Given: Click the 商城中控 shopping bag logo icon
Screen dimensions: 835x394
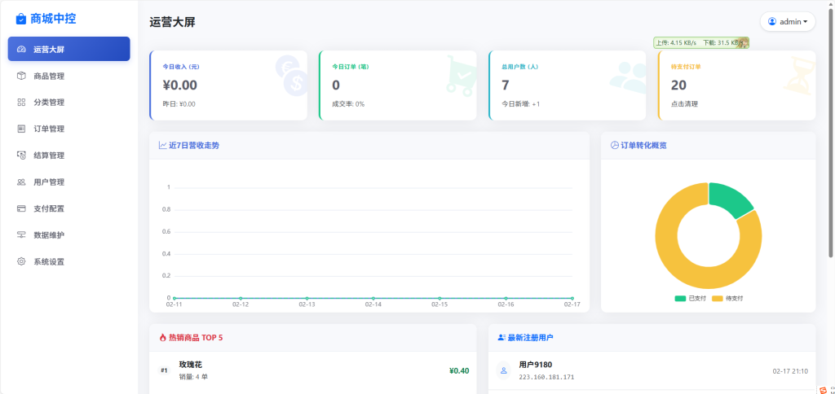Looking at the screenshot, I should 21,19.
